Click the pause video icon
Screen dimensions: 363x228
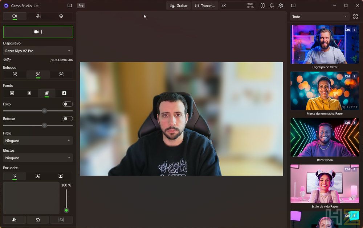(262, 5)
